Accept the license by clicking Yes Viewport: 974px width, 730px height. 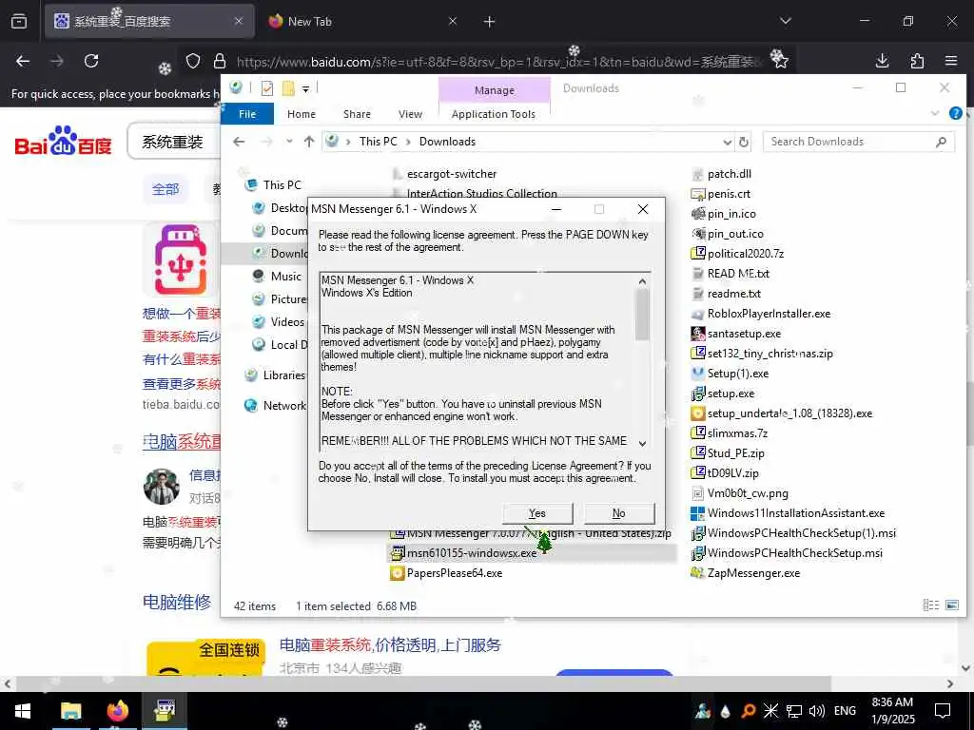pyautogui.click(x=537, y=513)
